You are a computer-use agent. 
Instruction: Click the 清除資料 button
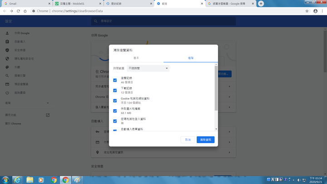tap(205, 140)
